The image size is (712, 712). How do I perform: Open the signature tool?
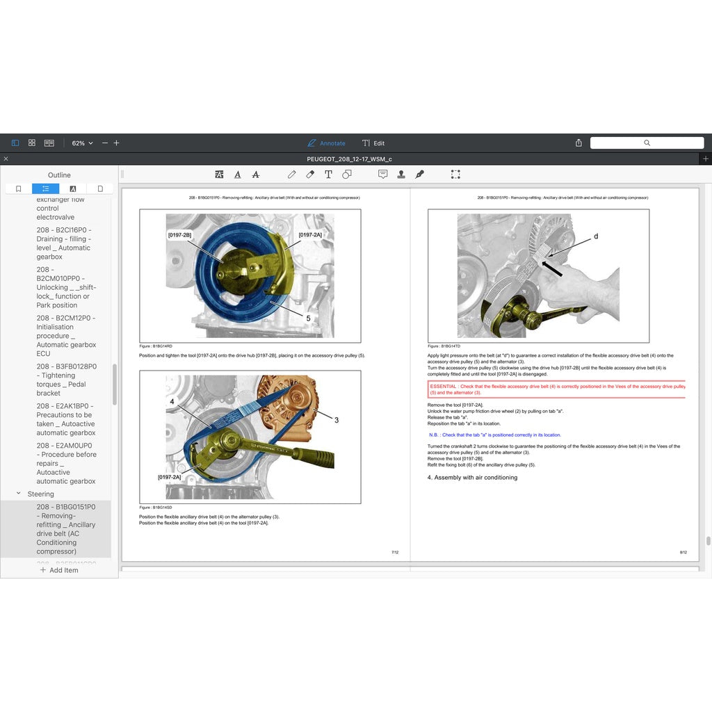(419, 175)
